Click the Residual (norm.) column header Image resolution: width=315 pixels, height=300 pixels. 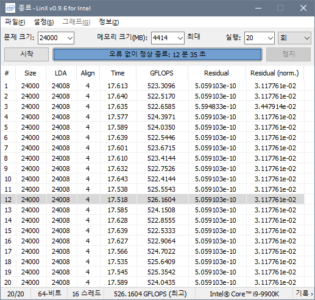[x=275, y=73]
